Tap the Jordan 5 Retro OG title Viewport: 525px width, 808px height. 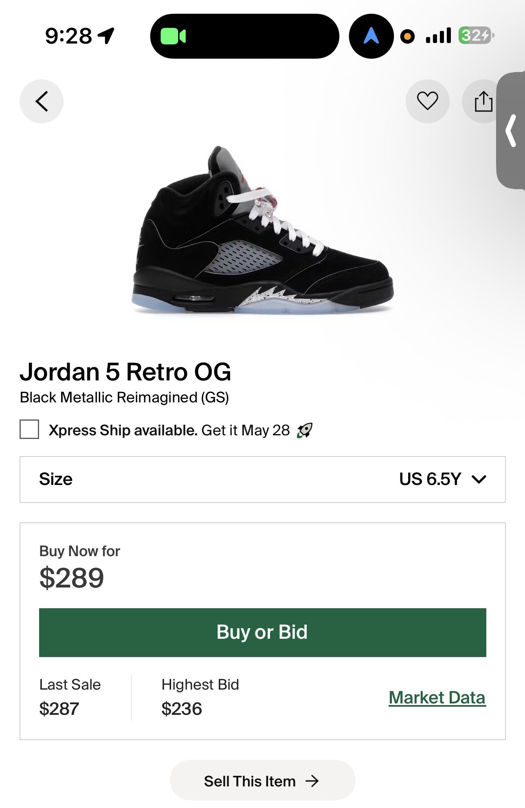125,372
